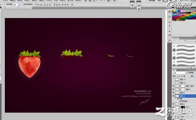Open the Paragraph panel ¶ icon
This screenshot has height=120, width=196.
click(169, 26)
